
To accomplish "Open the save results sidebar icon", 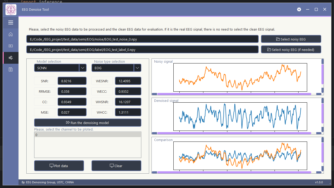I will tap(11, 69).
